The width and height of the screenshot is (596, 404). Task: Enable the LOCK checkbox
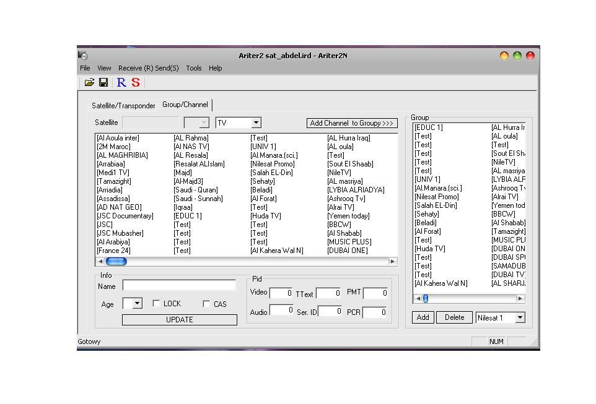(156, 303)
